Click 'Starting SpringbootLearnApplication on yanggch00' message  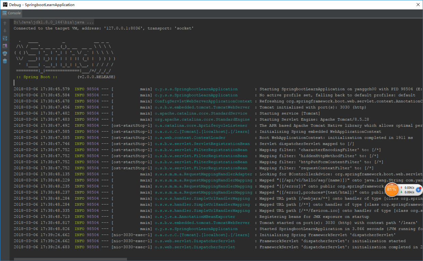tap(341, 89)
